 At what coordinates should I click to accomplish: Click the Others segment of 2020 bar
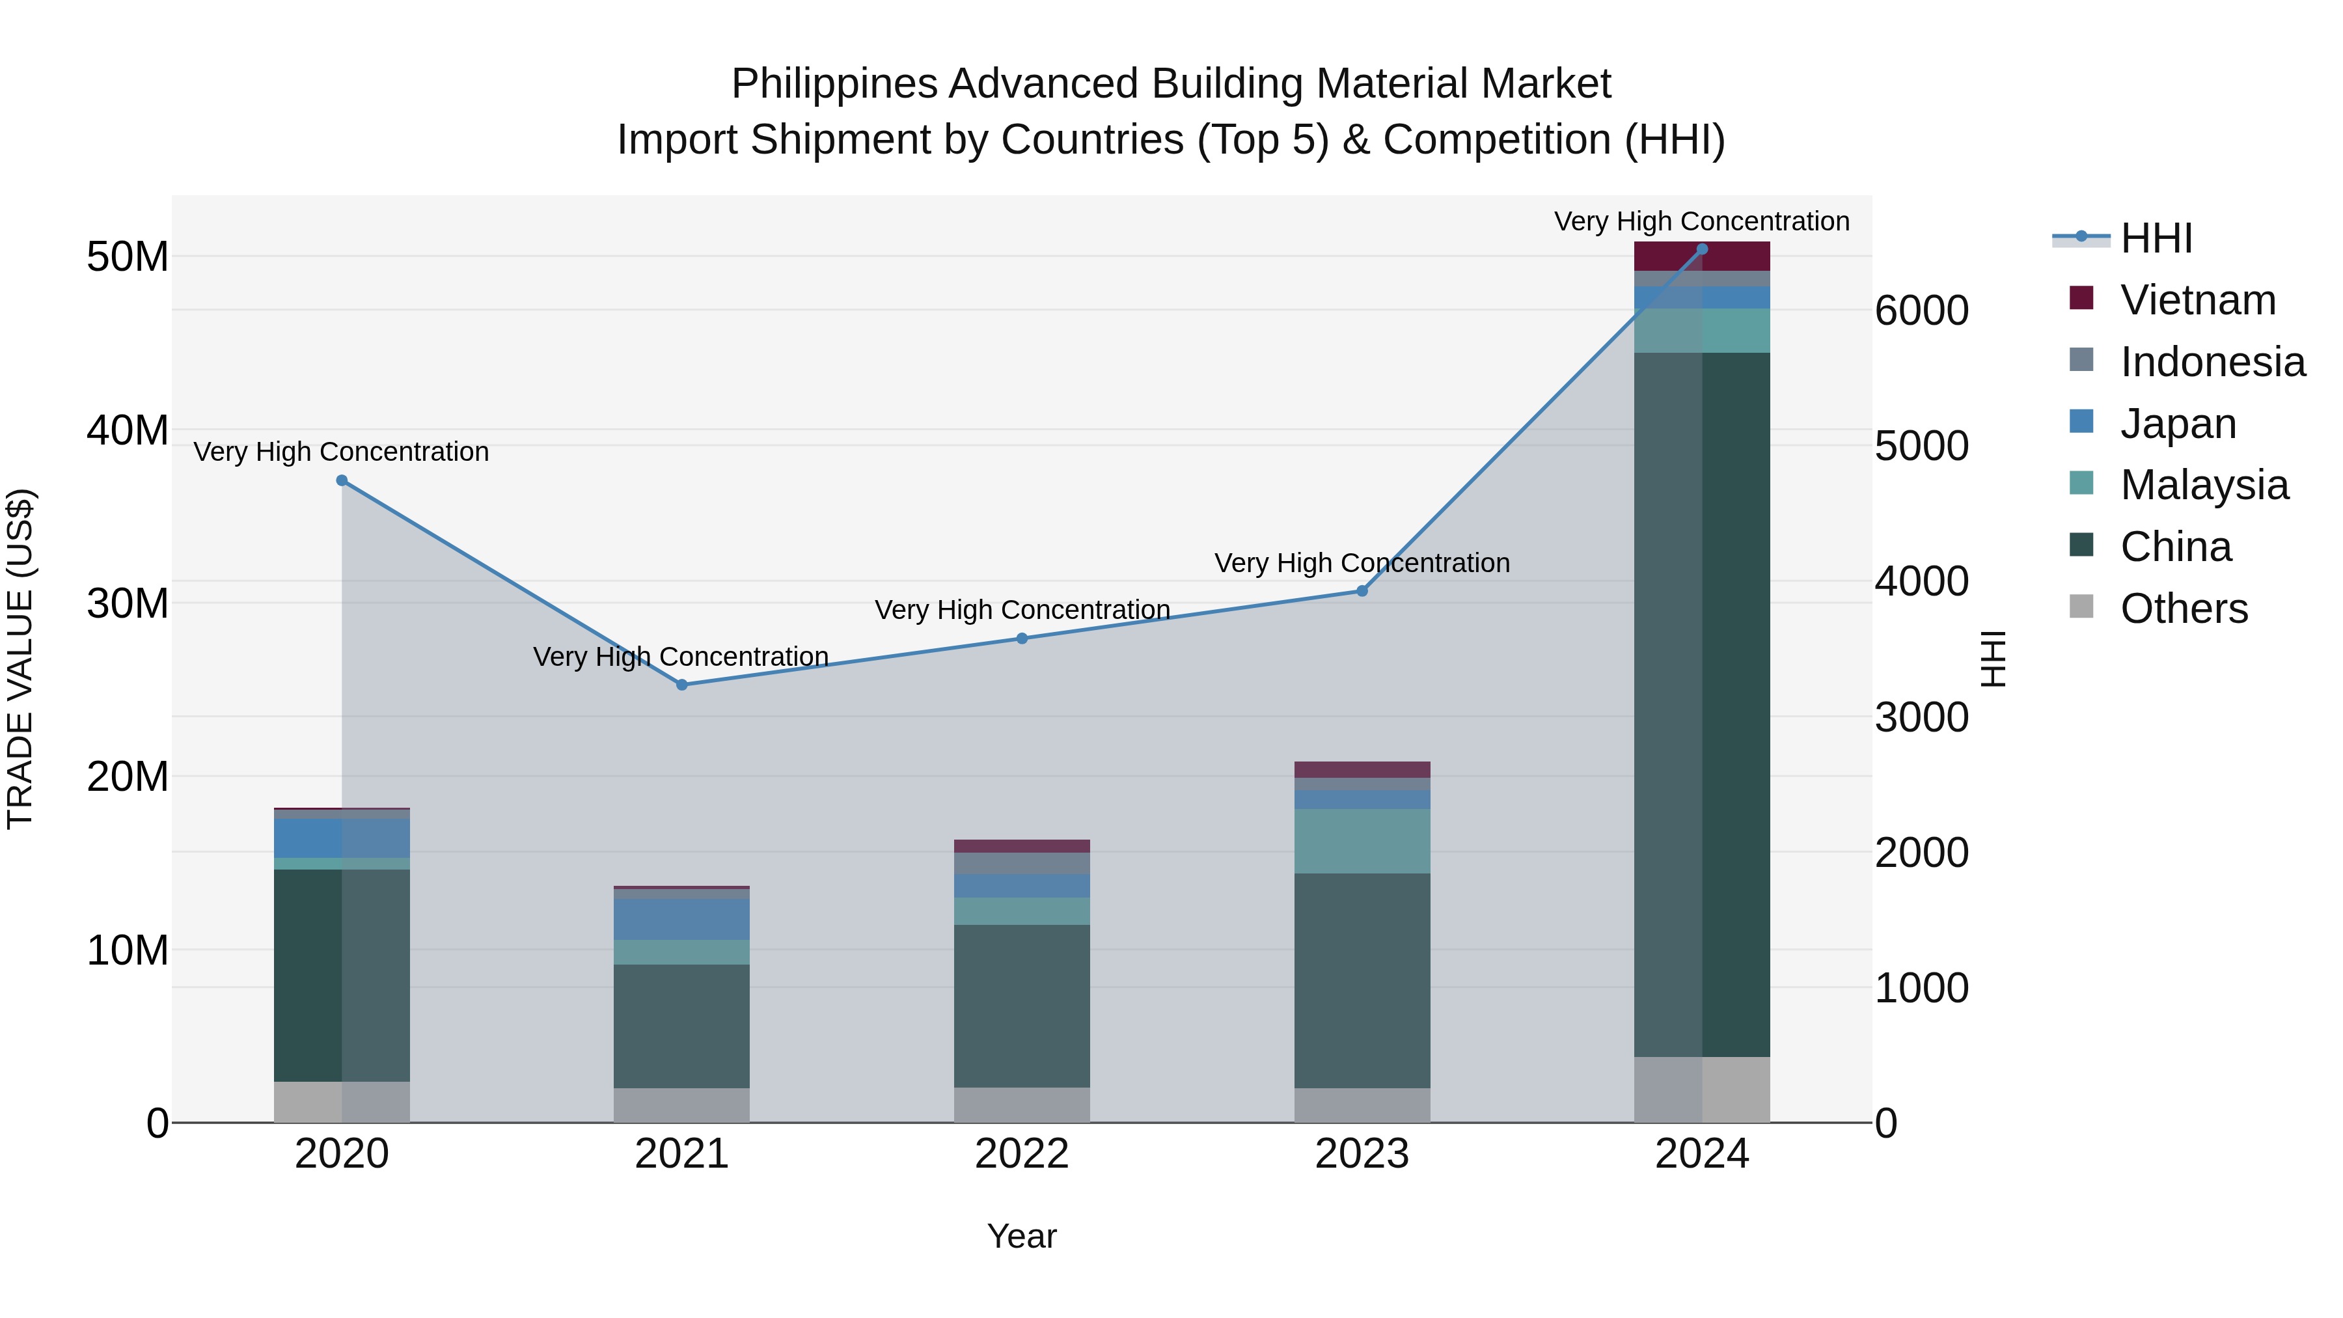click(x=342, y=1101)
